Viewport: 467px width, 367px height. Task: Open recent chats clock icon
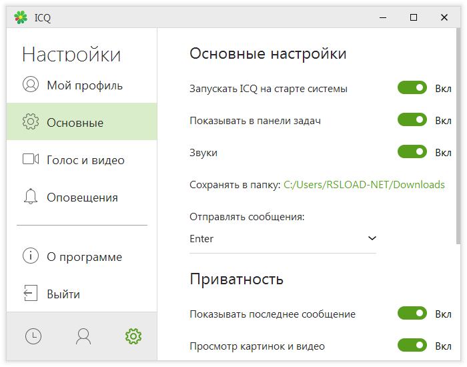(33, 337)
